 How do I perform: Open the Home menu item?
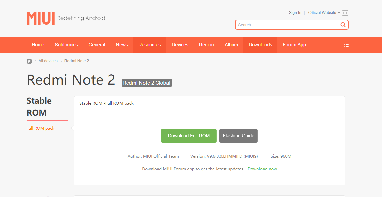(x=38, y=45)
